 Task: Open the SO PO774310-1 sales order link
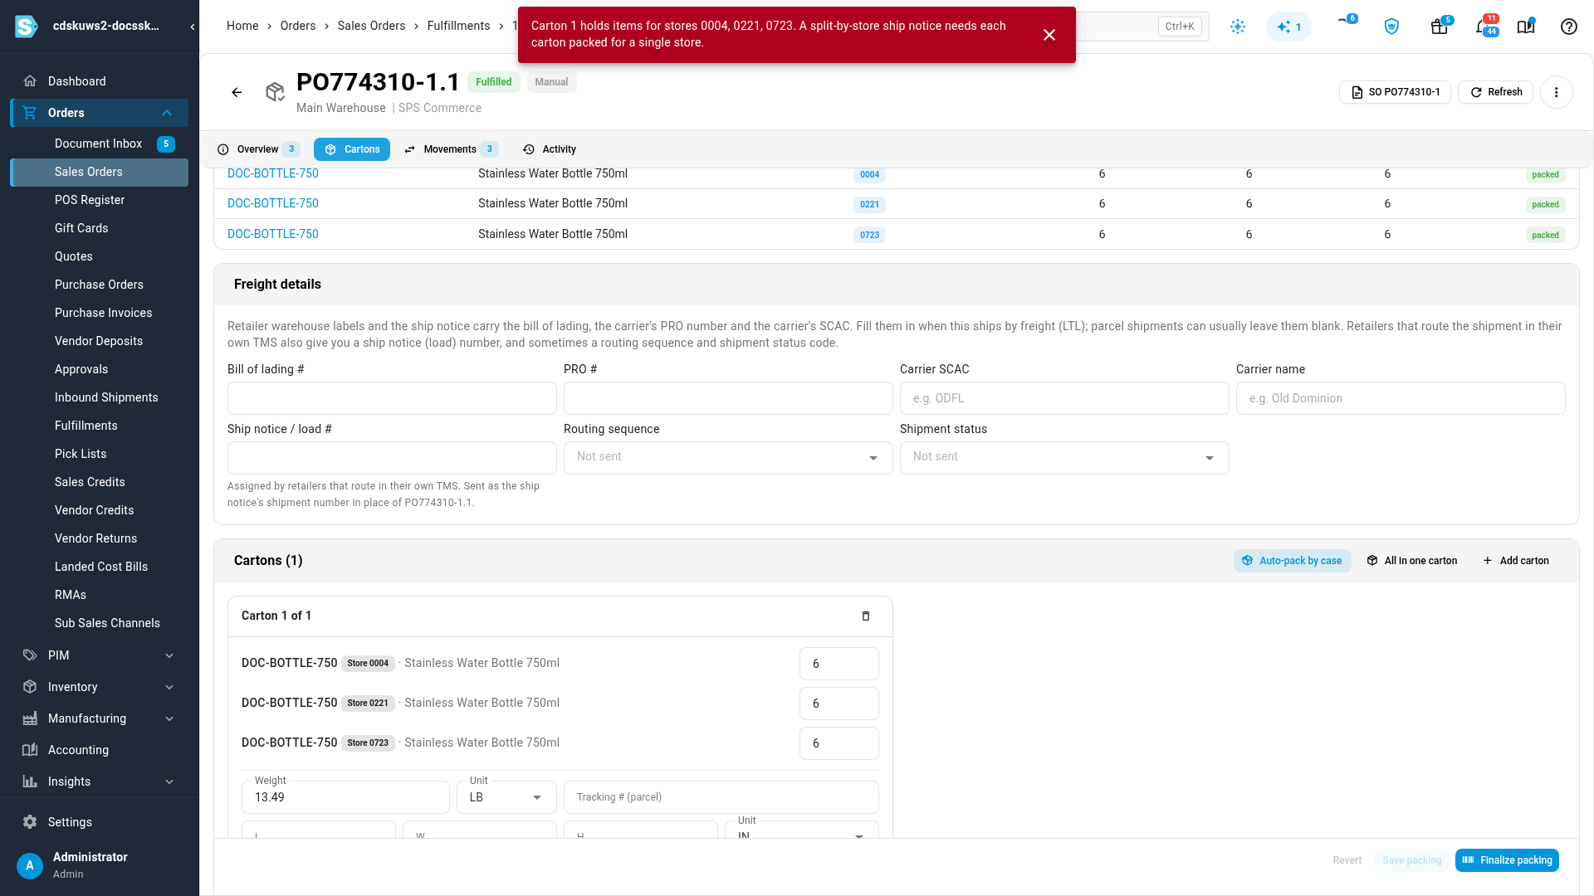pyautogui.click(x=1395, y=92)
